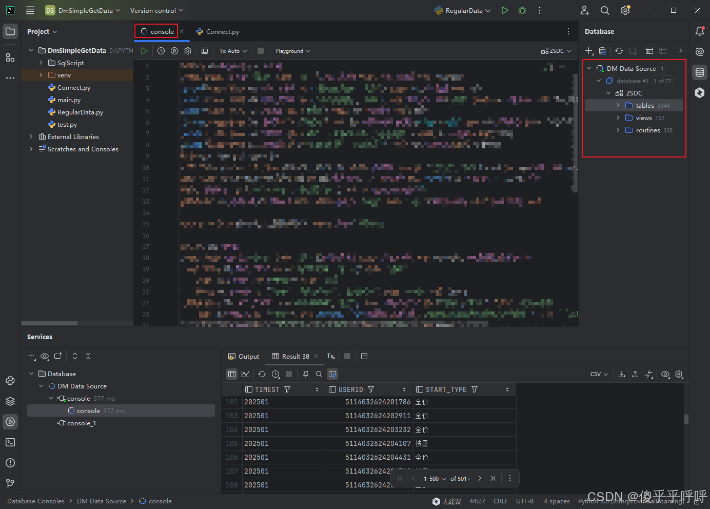Open the Terminal tool window icon
Viewport: 710px width, 509px height.
click(10, 442)
